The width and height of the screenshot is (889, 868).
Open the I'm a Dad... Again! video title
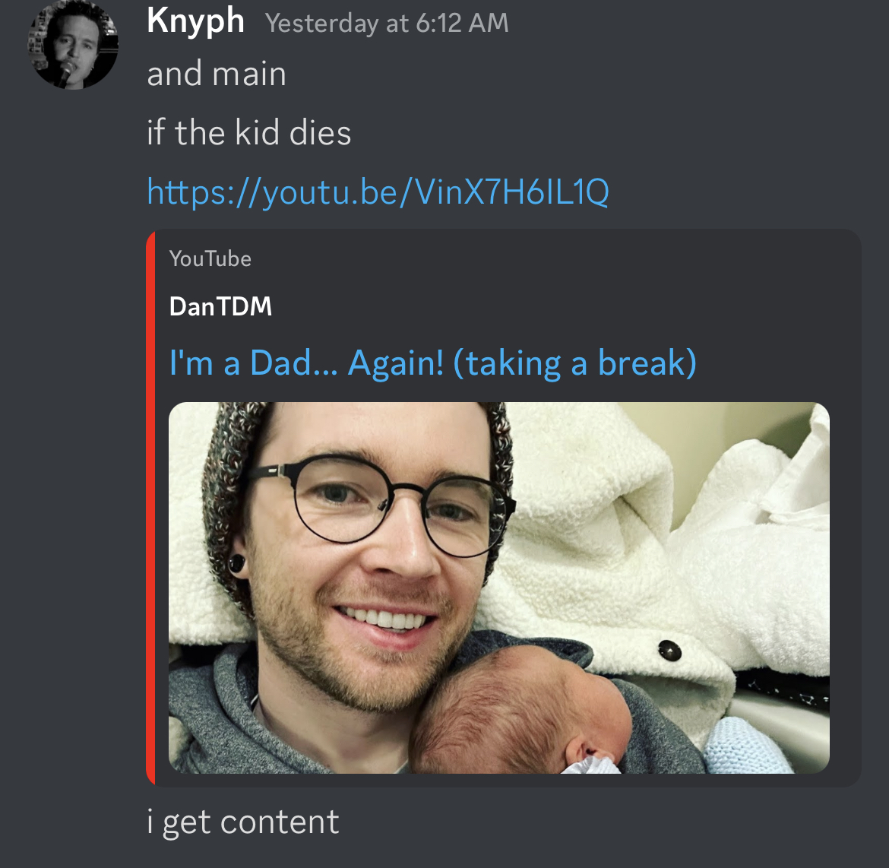(432, 363)
